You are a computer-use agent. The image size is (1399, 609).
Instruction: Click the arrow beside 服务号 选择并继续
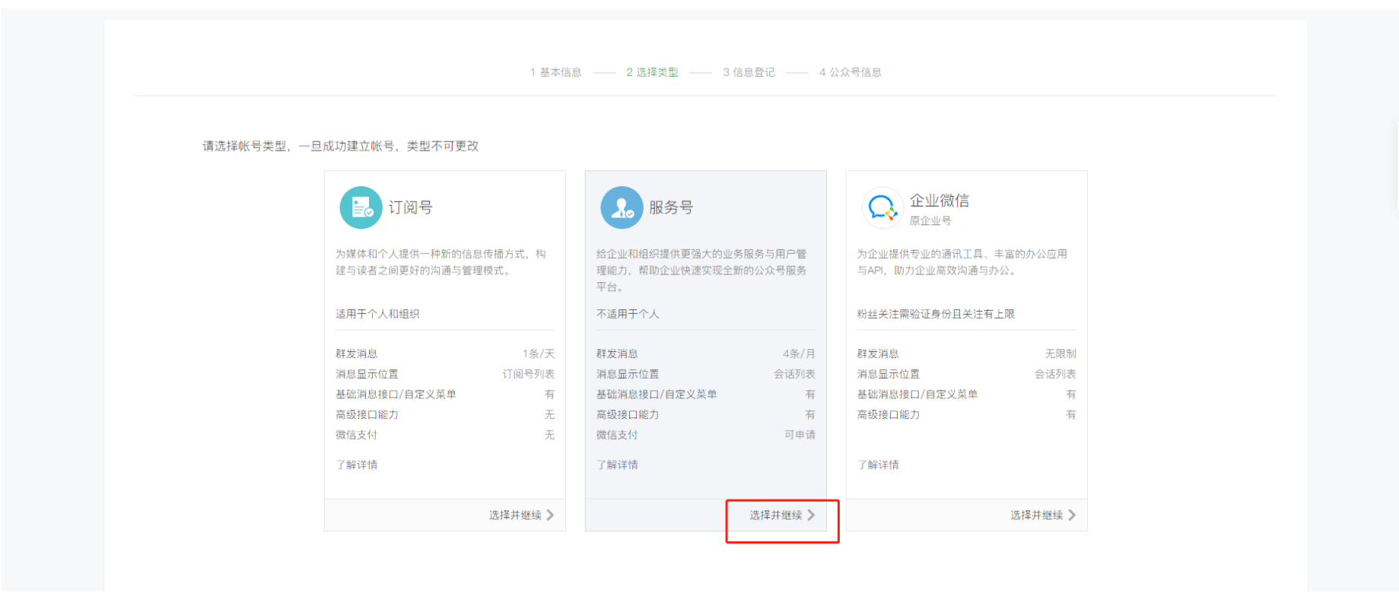tap(811, 515)
